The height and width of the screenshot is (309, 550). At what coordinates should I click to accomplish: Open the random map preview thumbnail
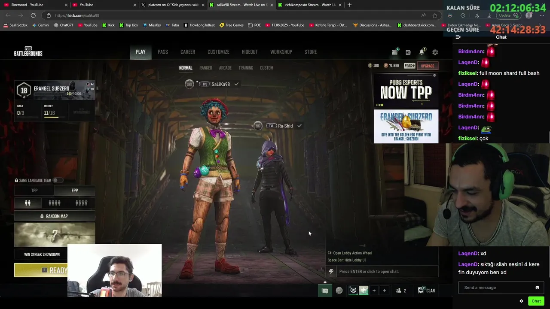click(55, 234)
